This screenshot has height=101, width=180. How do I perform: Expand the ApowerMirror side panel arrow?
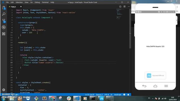pyautogui.click(x=177, y=20)
